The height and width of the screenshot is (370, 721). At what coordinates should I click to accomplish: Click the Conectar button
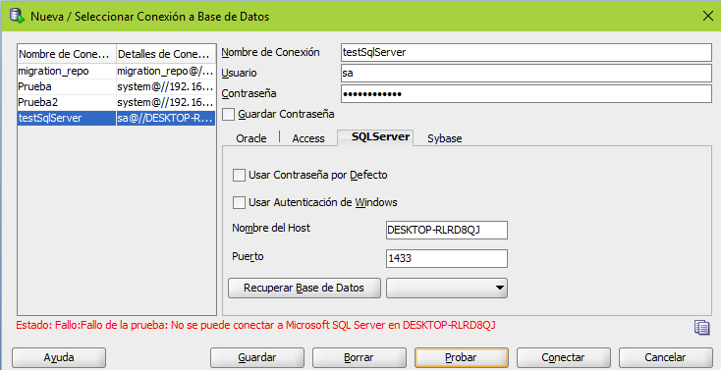coord(563,357)
